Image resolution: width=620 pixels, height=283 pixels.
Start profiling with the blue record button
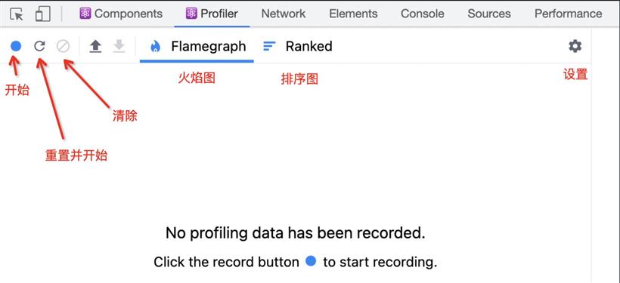(x=16, y=47)
